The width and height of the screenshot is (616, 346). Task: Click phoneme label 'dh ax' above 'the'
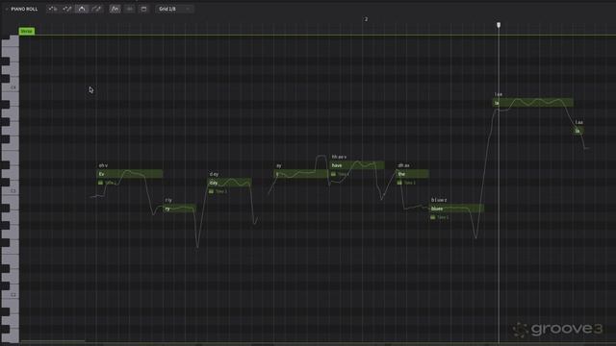point(403,165)
